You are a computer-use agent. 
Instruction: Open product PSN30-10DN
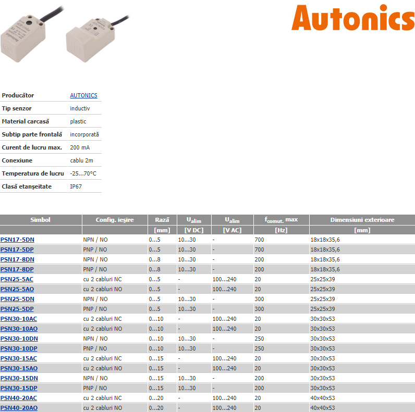19,339
